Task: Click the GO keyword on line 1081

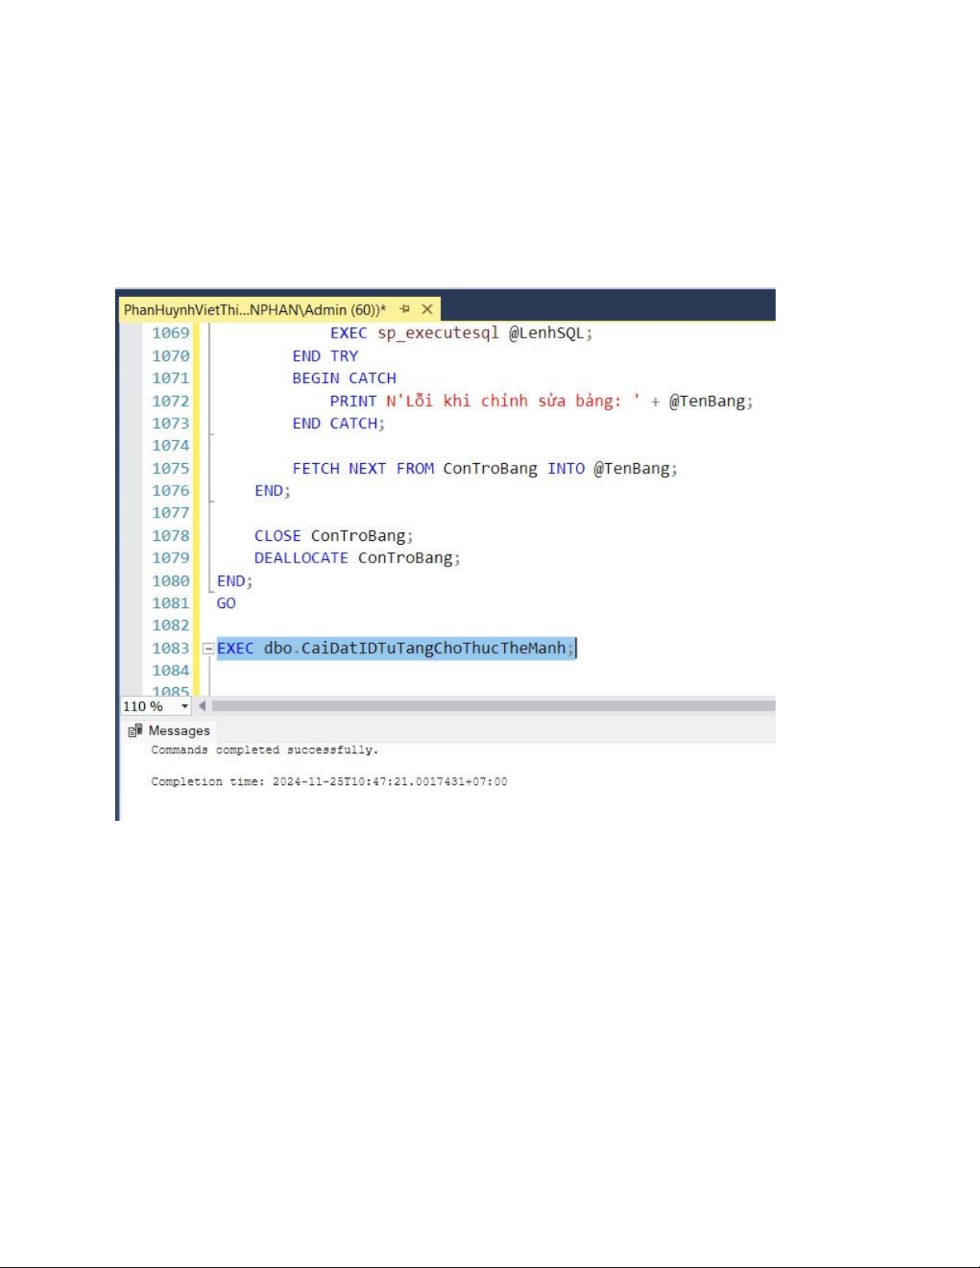Action: 226,603
